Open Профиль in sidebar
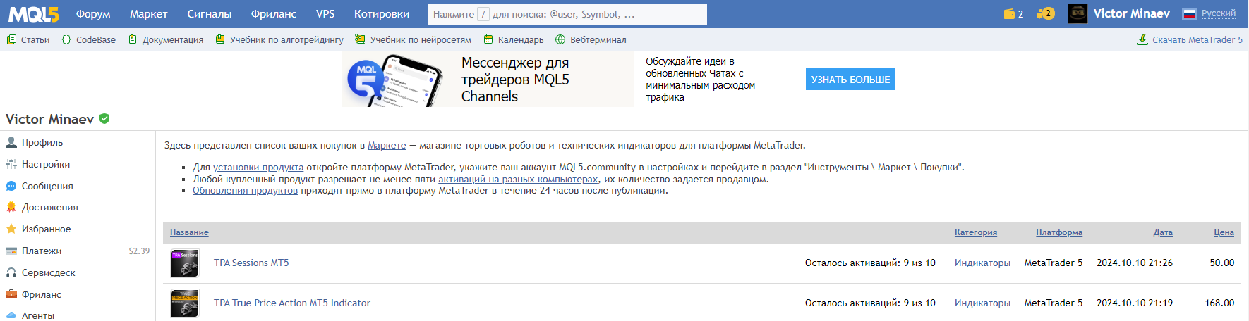This screenshot has width=1249, height=321. click(x=42, y=142)
